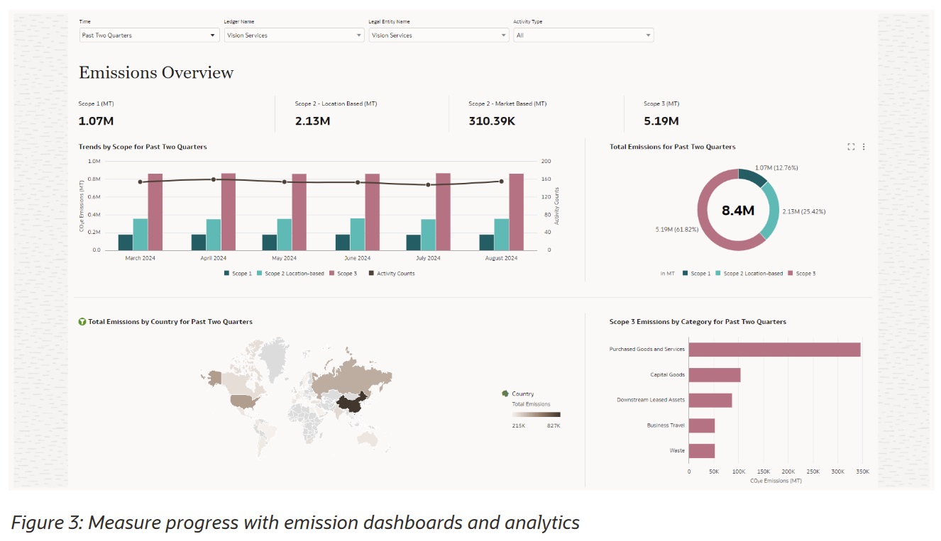
Task: Click the 2.13M (25.42%) donut label
Action: click(x=804, y=211)
